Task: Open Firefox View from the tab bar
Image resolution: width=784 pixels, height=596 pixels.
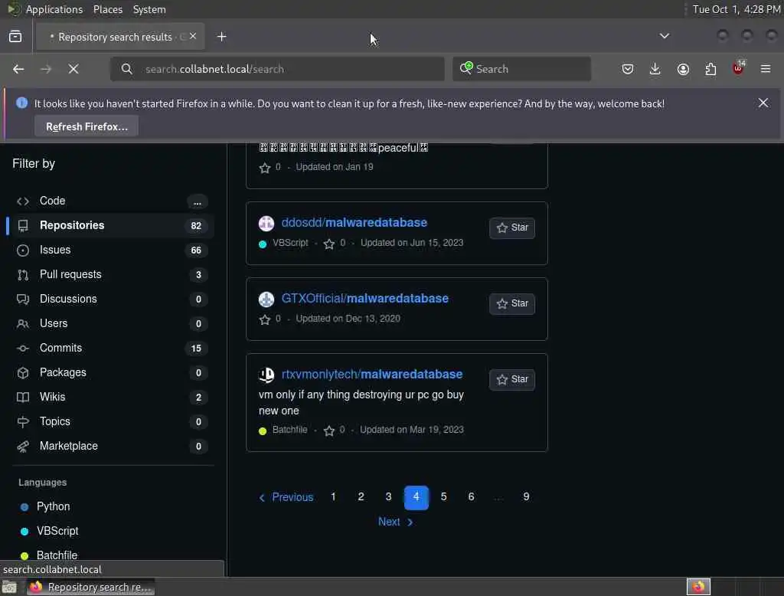Action: point(15,37)
